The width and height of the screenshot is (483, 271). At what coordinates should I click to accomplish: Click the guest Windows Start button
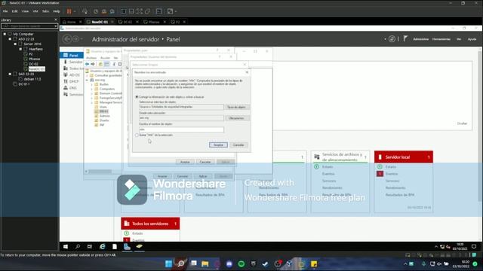[x=66, y=246]
